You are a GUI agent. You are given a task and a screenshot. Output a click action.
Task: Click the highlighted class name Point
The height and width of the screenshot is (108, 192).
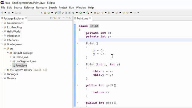click(x=94, y=26)
